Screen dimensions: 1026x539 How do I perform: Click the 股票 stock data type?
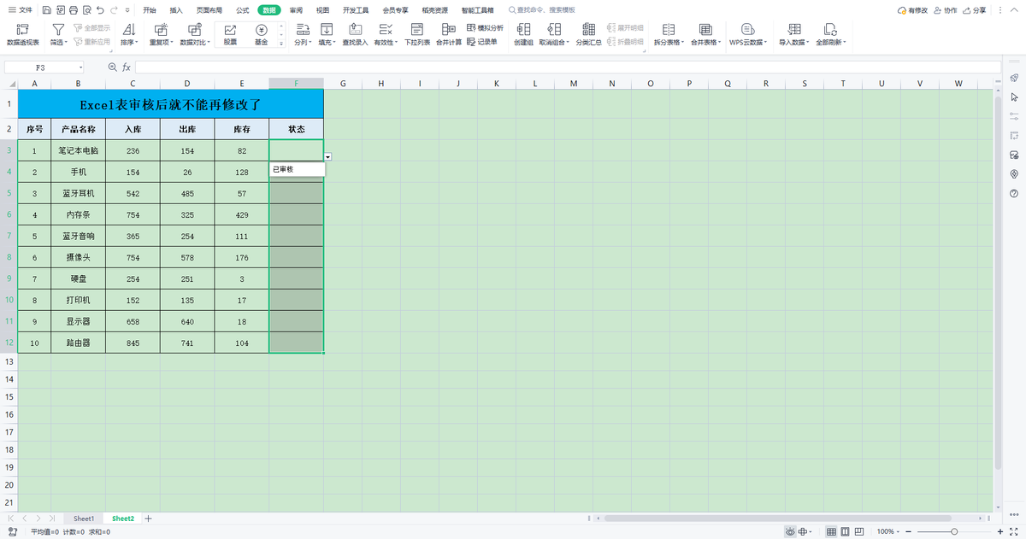[x=230, y=35]
